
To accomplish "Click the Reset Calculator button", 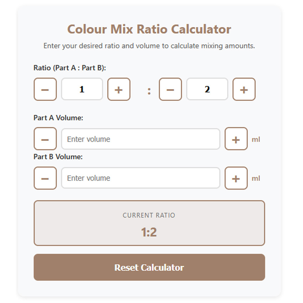I will (149, 267).
